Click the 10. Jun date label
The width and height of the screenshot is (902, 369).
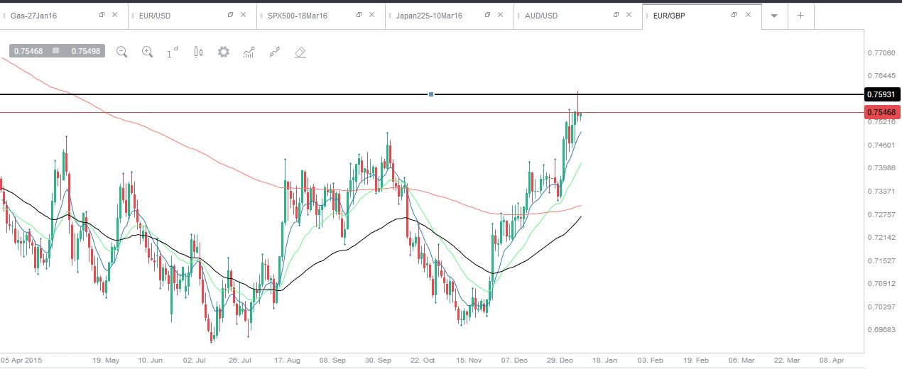pyautogui.click(x=151, y=360)
